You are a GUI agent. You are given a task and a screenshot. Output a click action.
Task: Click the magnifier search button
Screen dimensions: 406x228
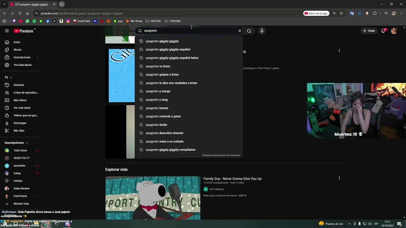[x=249, y=31]
